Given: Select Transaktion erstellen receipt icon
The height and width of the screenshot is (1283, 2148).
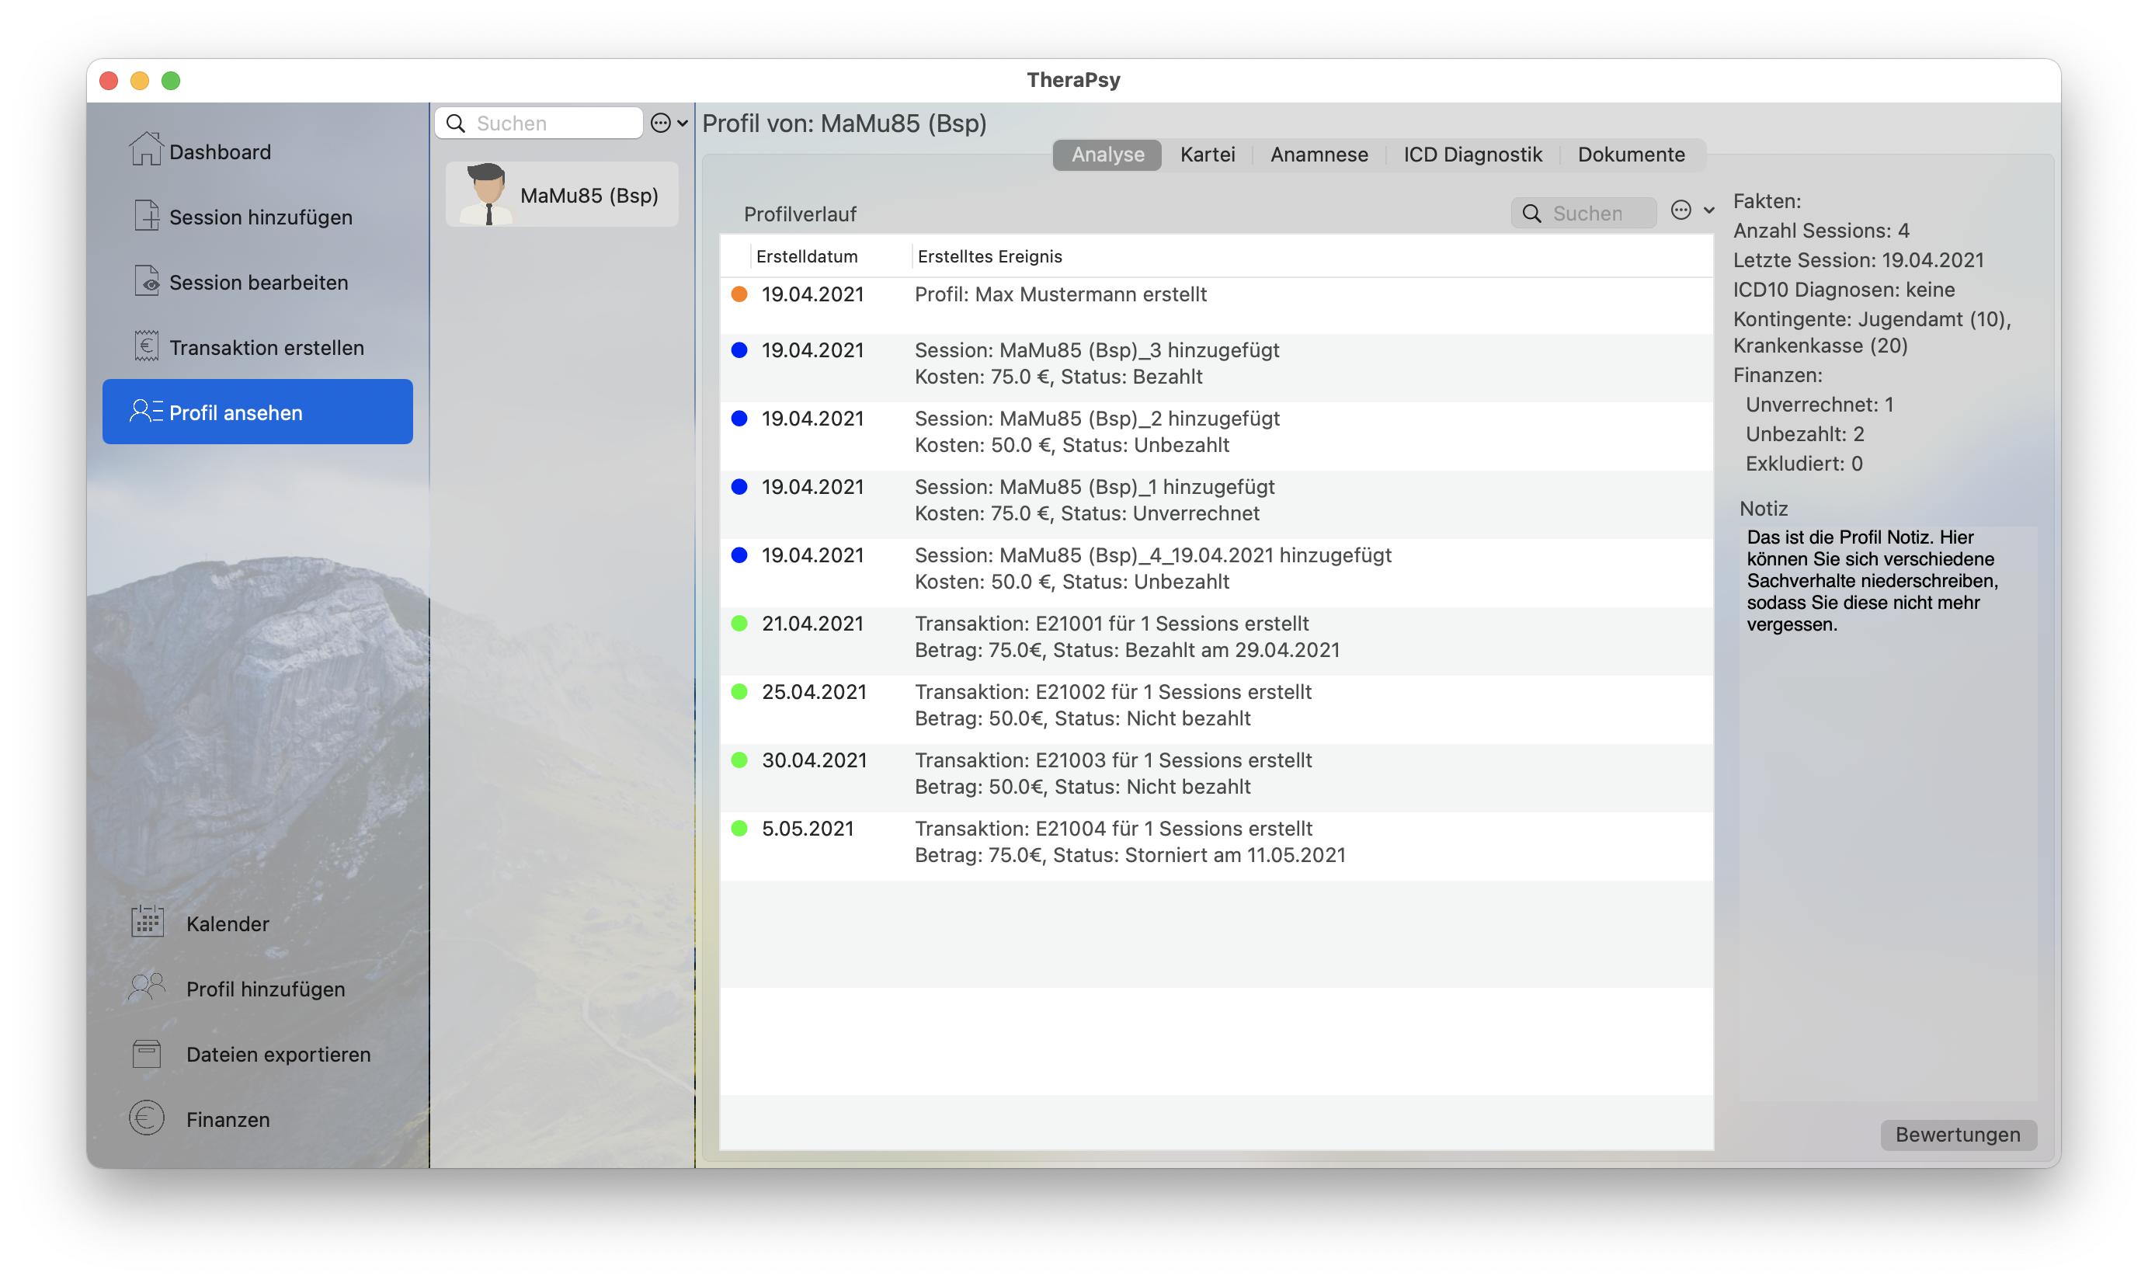Looking at the screenshot, I should 146,346.
